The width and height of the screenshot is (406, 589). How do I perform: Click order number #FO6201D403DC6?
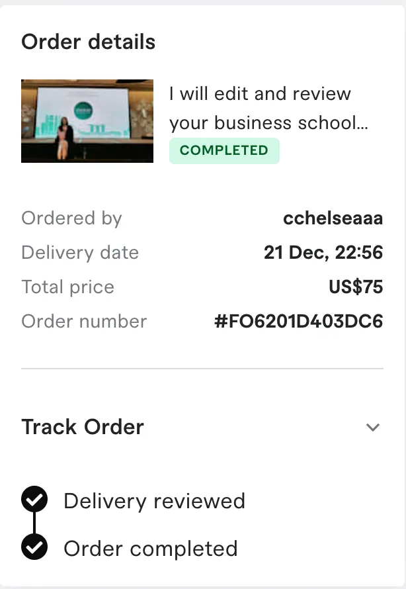(298, 322)
